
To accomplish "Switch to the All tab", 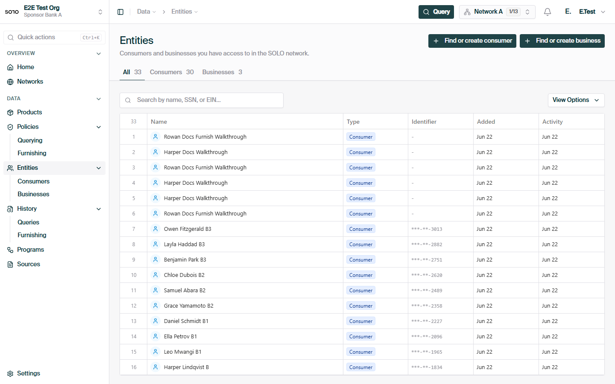I will coord(132,72).
